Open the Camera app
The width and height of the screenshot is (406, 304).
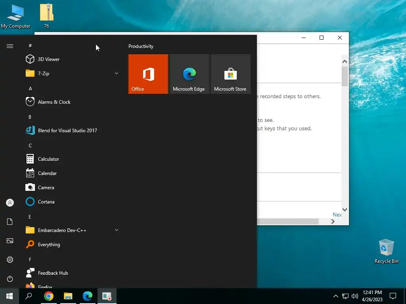pyautogui.click(x=73, y=187)
